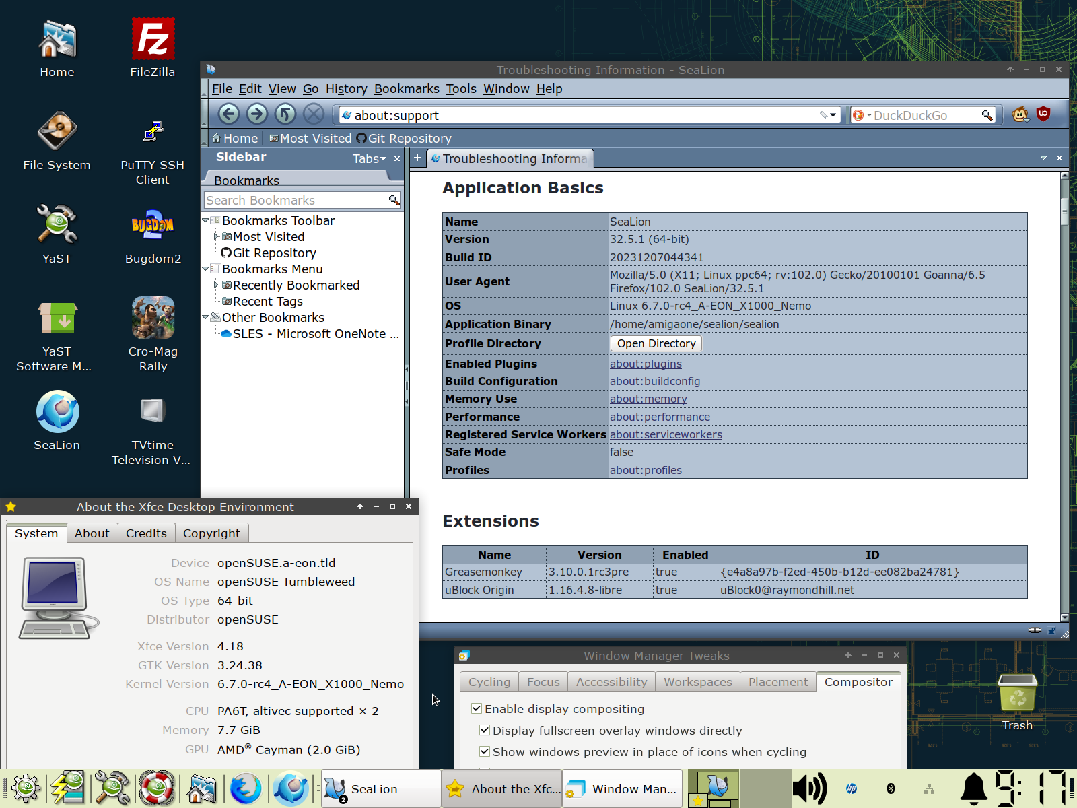Select the Cro-Mag Rally desktop icon

(x=153, y=335)
